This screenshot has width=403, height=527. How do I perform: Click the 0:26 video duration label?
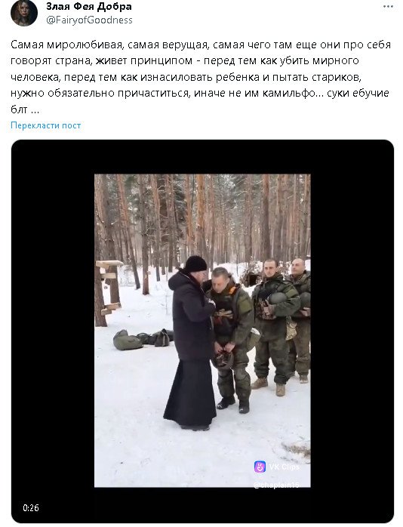[x=31, y=507]
